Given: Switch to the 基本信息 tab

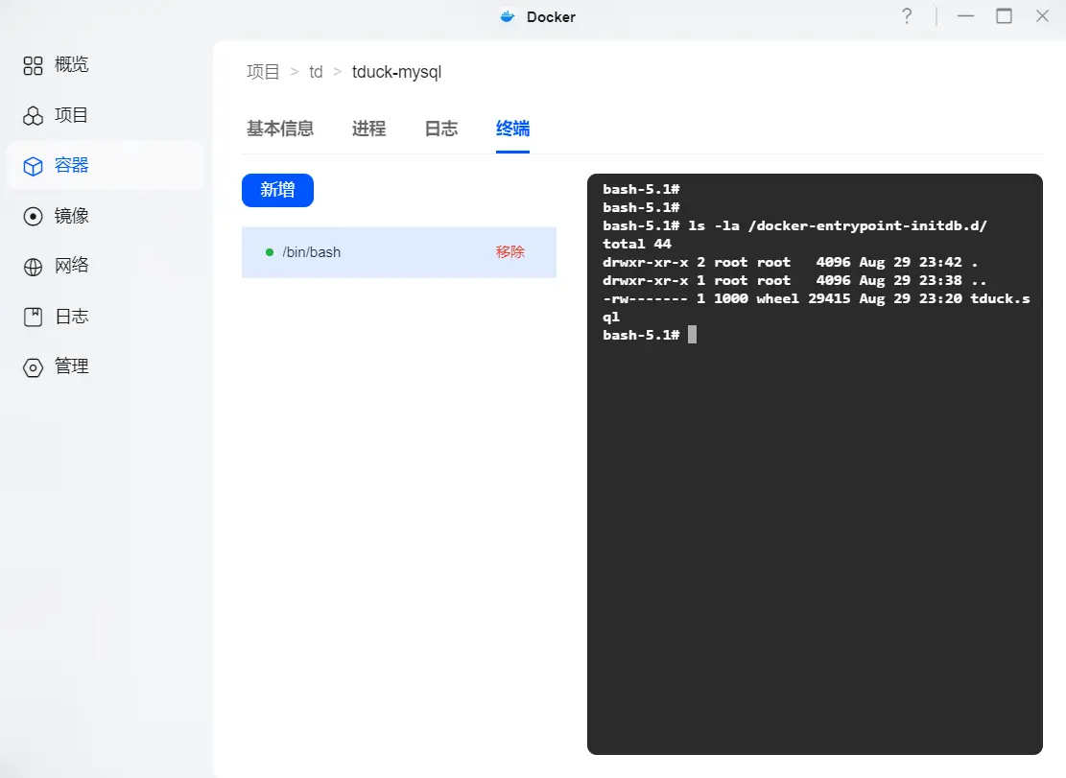Looking at the screenshot, I should point(280,129).
